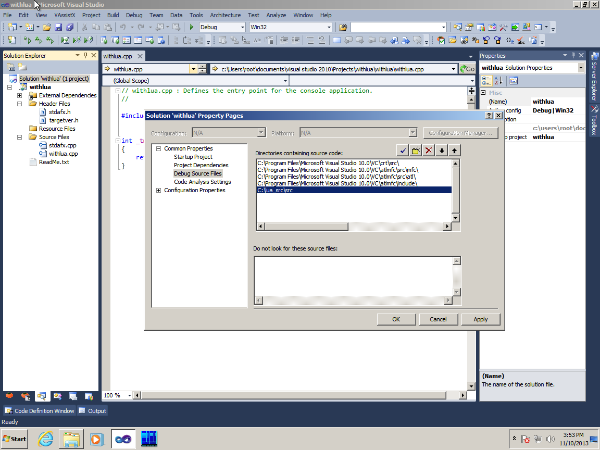Click the Open File folder icon
The height and width of the screenshot is (450, 600).
click(47, 27)
